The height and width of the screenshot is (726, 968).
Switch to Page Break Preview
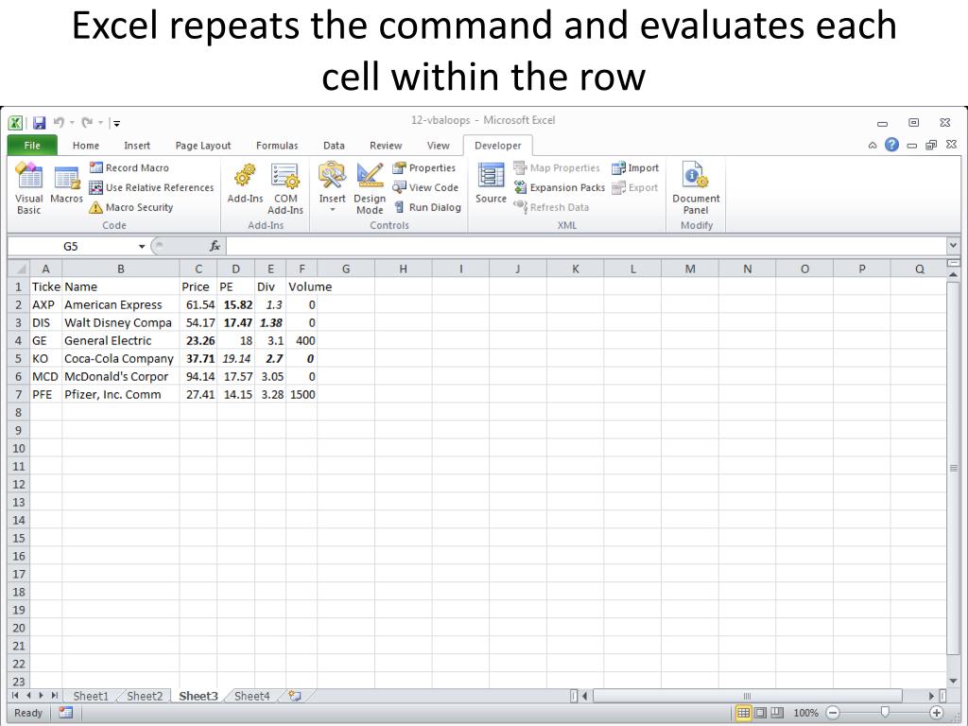point(777,713)
